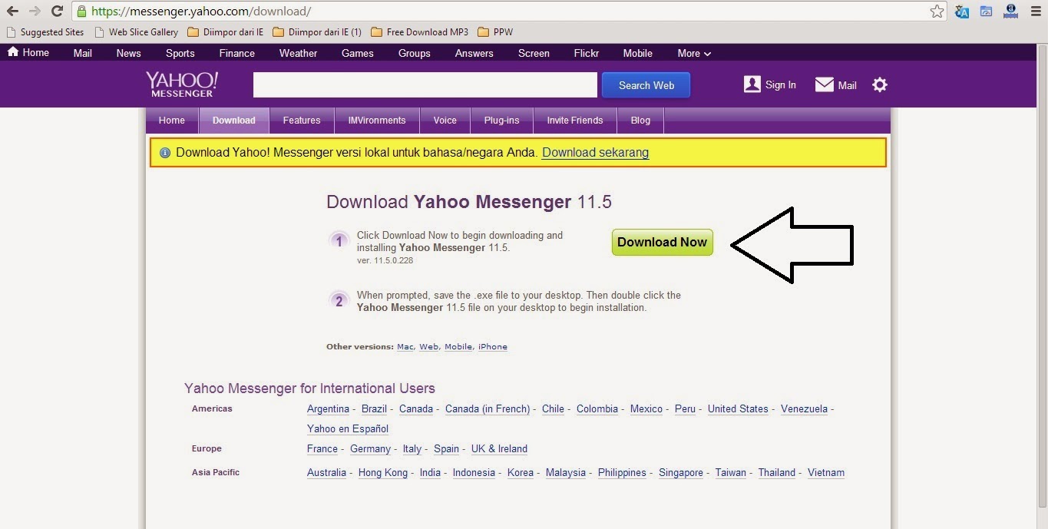Click the Download Now button

tap(662, 243)
